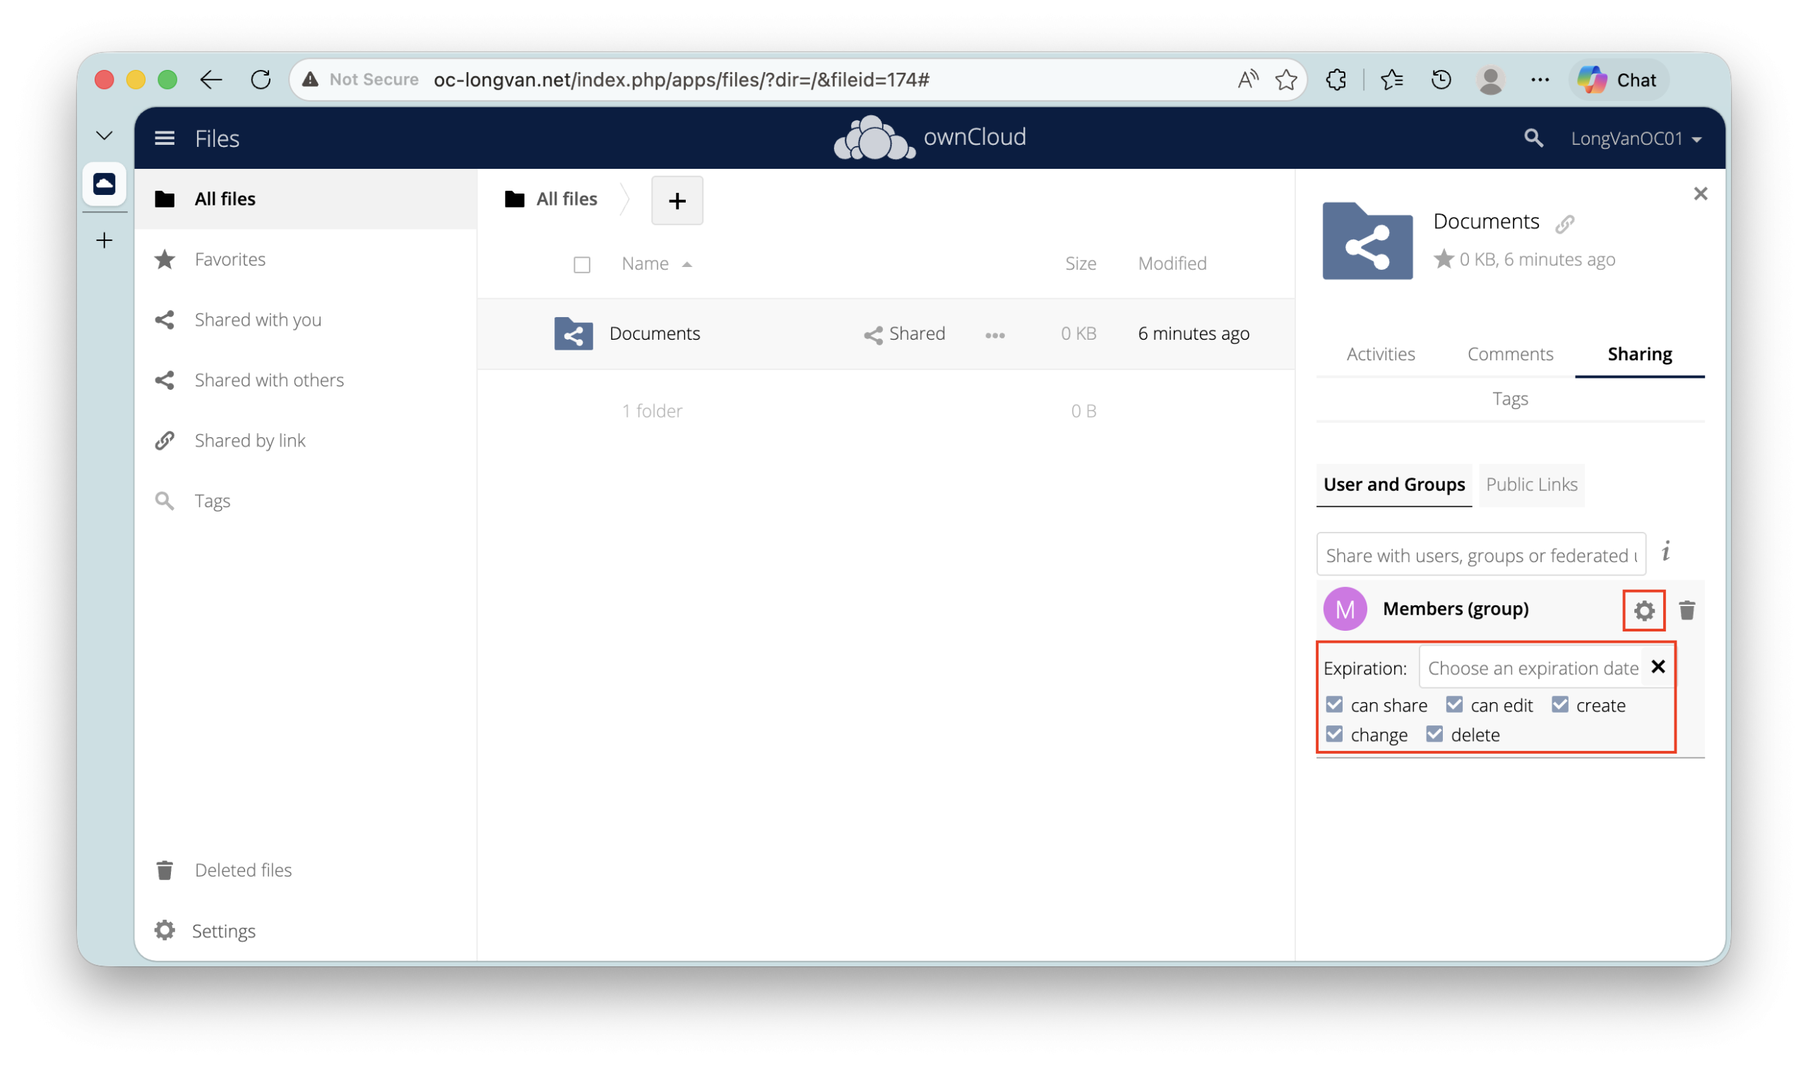Copy Documents private link icon
Screen dimensions: 1808x1068
coord(1564,224)
